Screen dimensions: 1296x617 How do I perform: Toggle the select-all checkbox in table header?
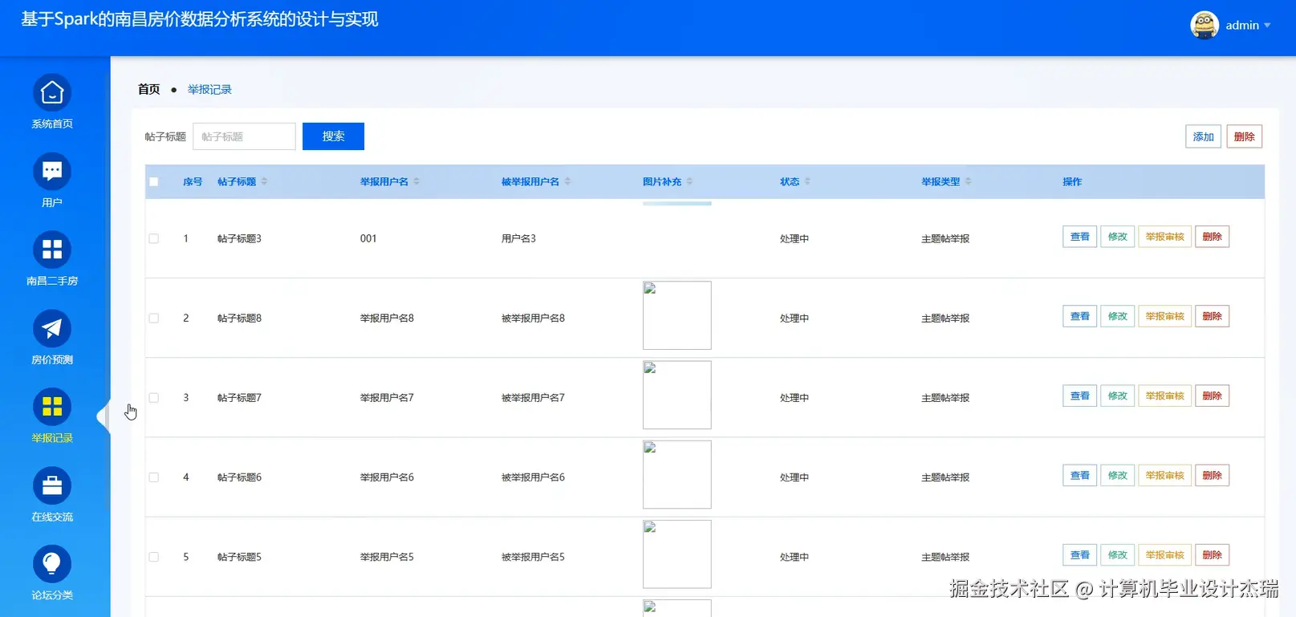tap(154, 182)
